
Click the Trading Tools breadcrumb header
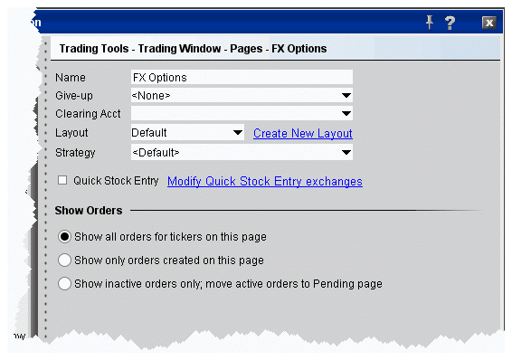(x=193, y=49)
